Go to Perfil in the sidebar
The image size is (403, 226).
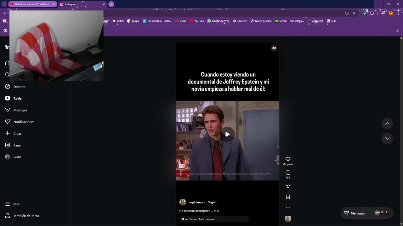tap(13, 157)
